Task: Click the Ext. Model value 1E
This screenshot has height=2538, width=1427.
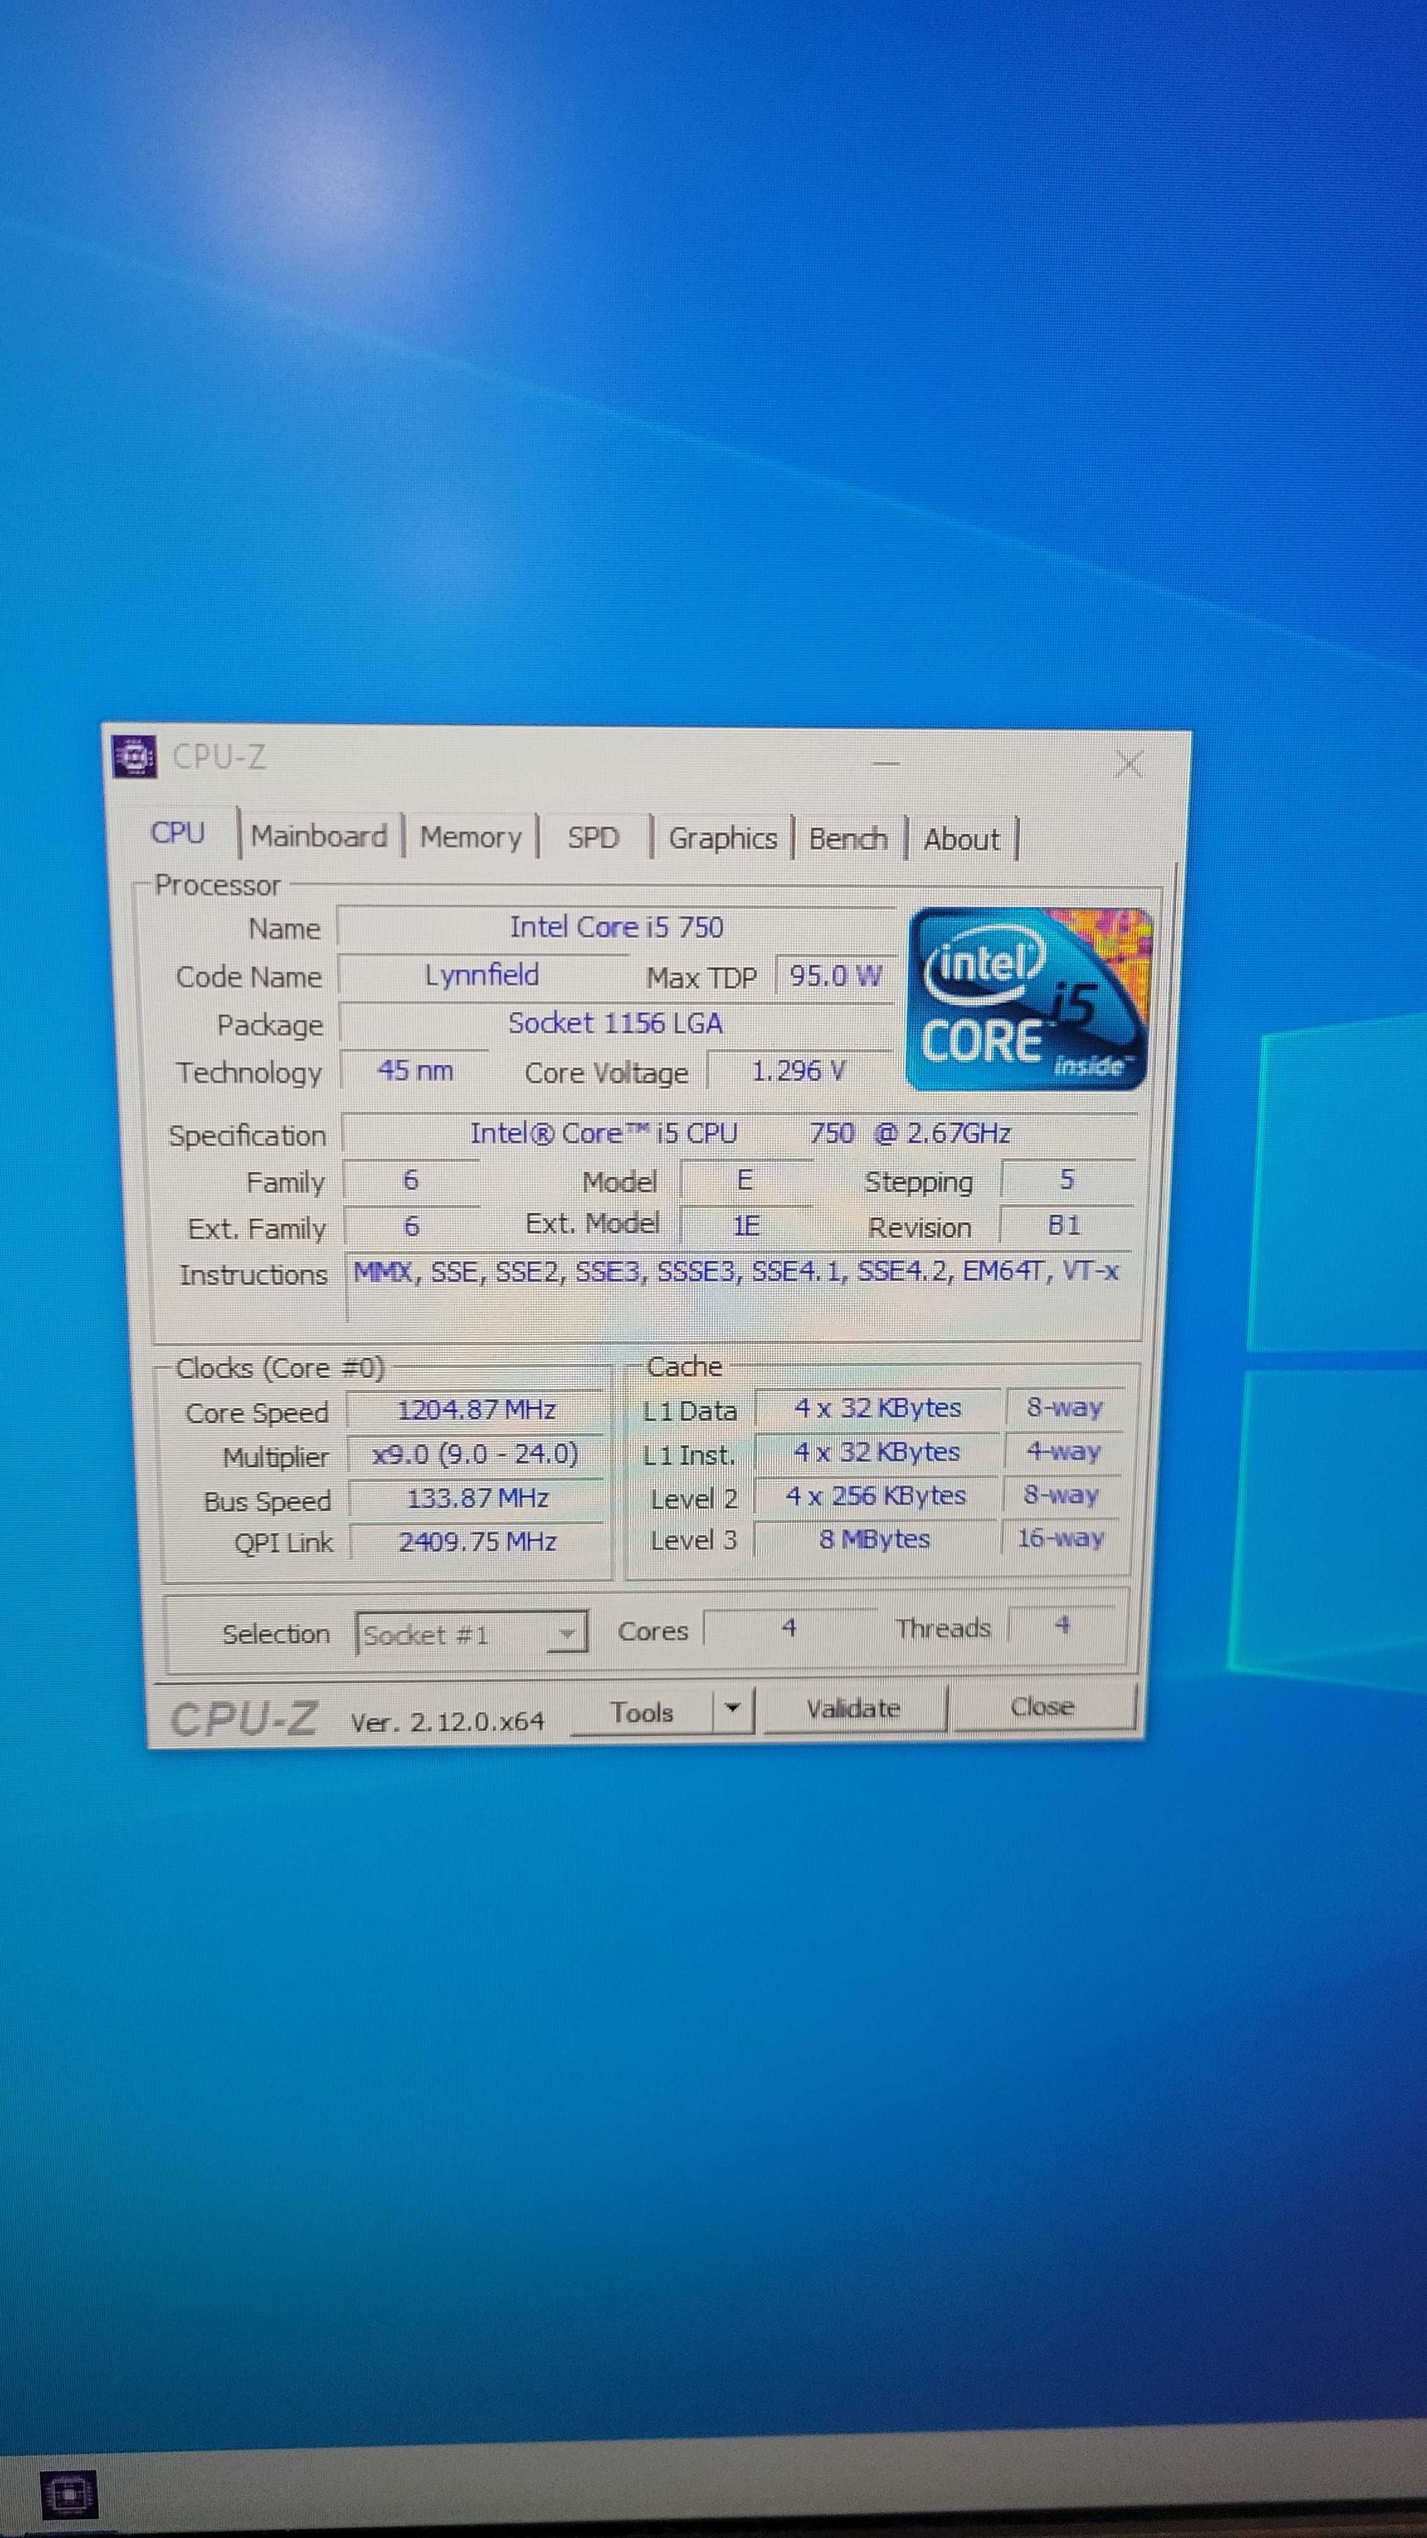Action: 746,1225
